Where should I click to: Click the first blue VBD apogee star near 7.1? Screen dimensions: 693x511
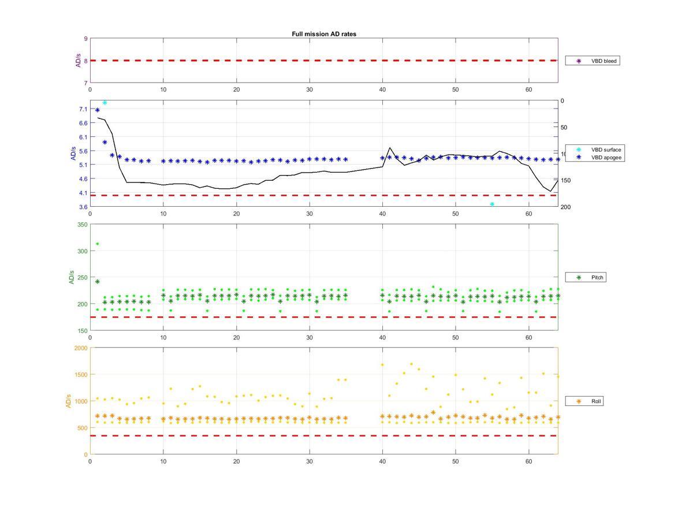97,110
